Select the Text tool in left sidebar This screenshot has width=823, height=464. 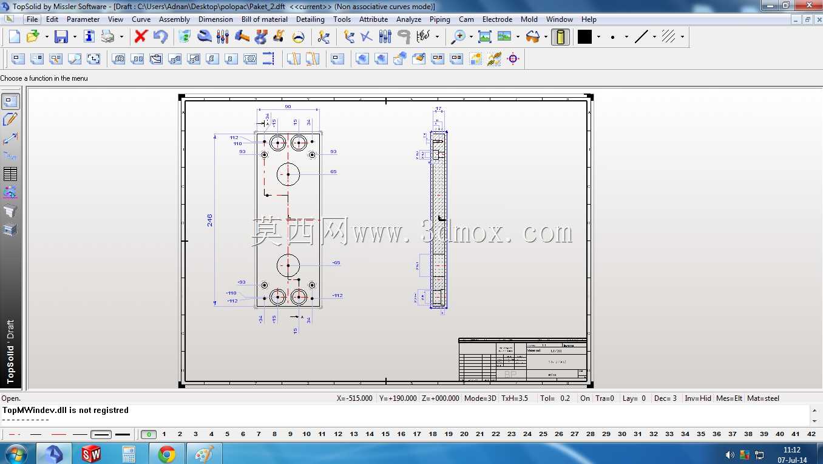click(x=10, y=156)
